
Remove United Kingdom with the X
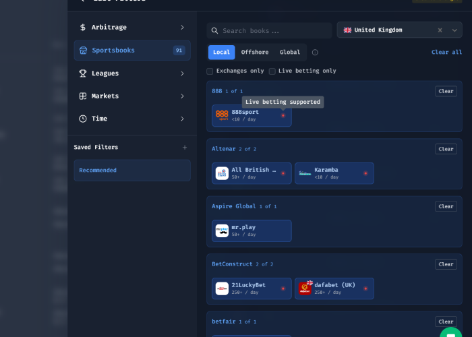440,30
